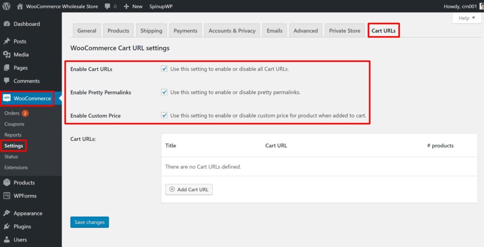Image resolution: width=484 pixels, height=247 pixels.
Task: Toggle the Enable Cart URLs checkbox
Action: pyautogui.click(x=164, y=69)
